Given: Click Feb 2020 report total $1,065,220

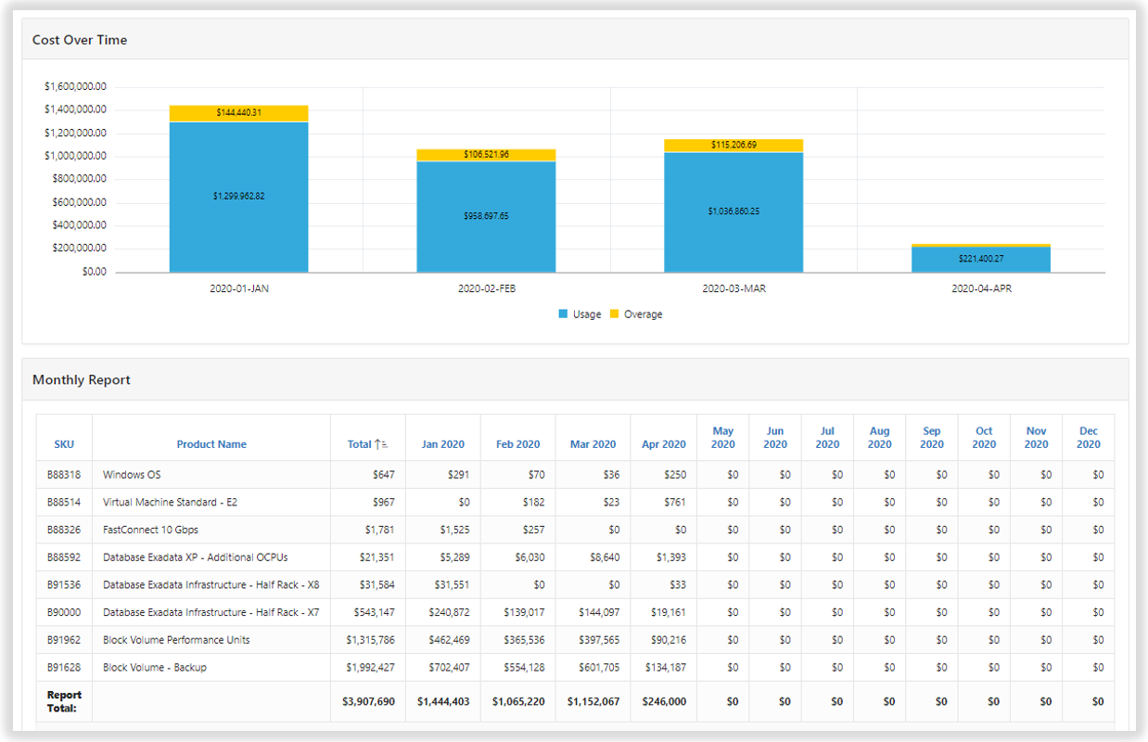Looking at the screenshot, I should [518, 702].
